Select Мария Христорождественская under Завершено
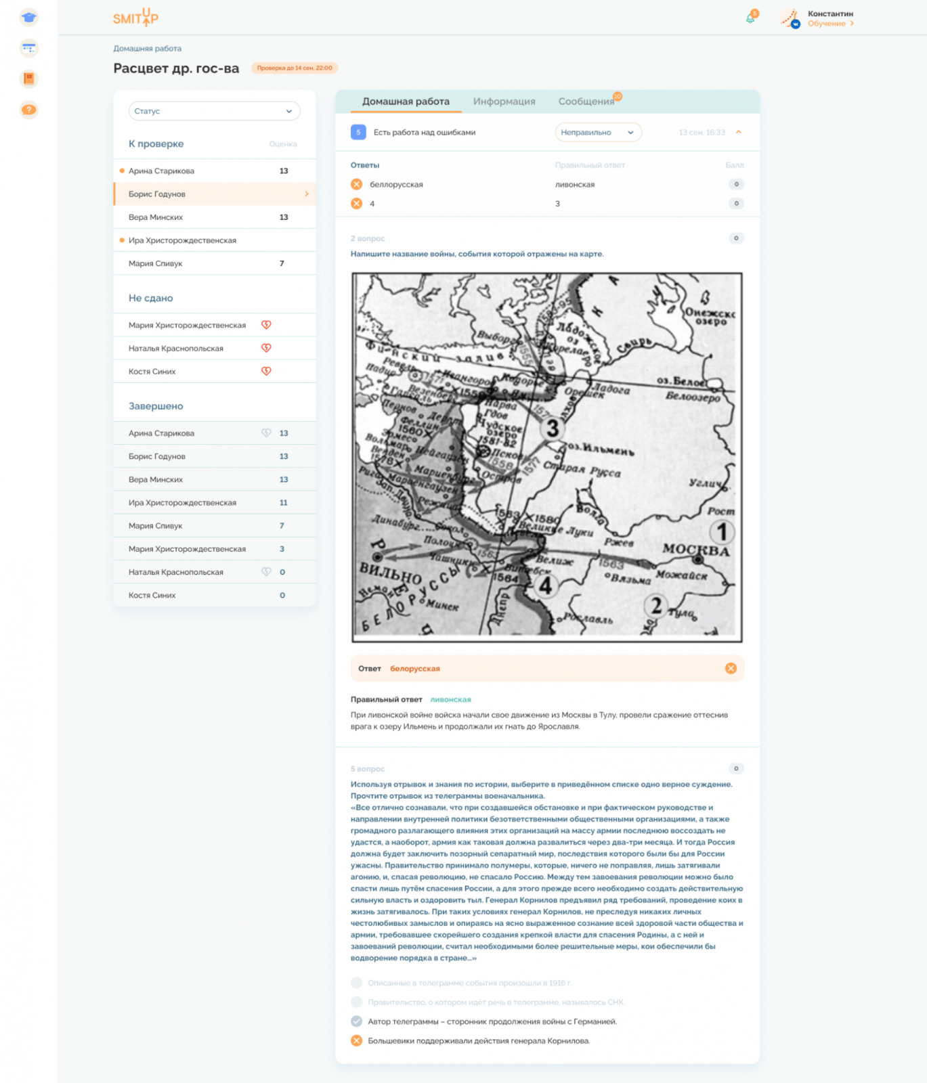 [214, 549]
